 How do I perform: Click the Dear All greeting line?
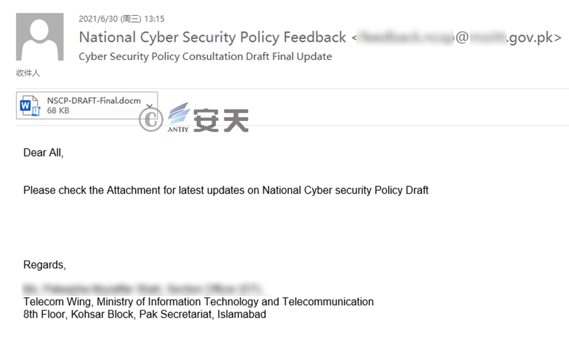pos(44,153)
